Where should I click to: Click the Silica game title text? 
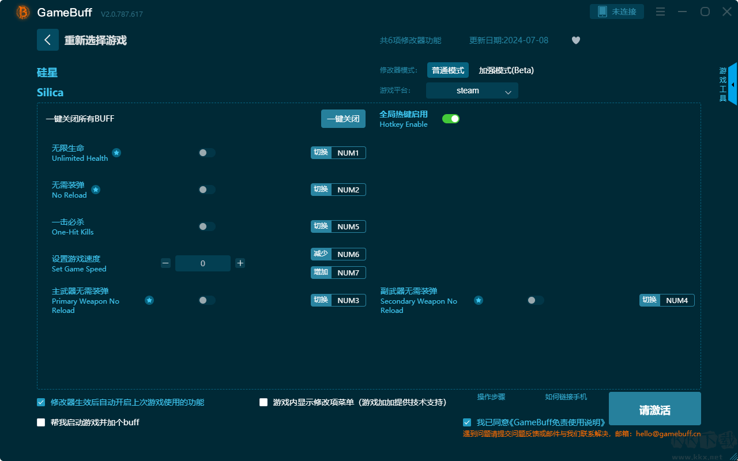50,93
